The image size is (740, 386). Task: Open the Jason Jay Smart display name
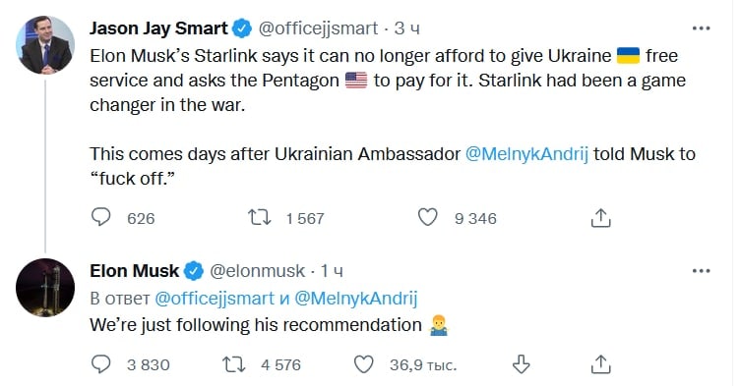pos(158,28)
